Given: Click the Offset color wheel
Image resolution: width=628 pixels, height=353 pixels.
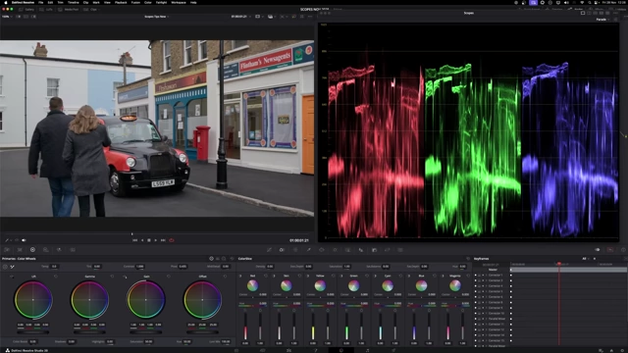Looking at the screenshot, I should point(203,300).
